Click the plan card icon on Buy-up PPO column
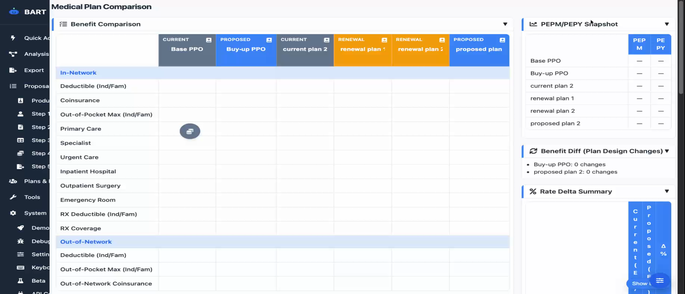This screenshot has height=294, width=685. point(269,40)
